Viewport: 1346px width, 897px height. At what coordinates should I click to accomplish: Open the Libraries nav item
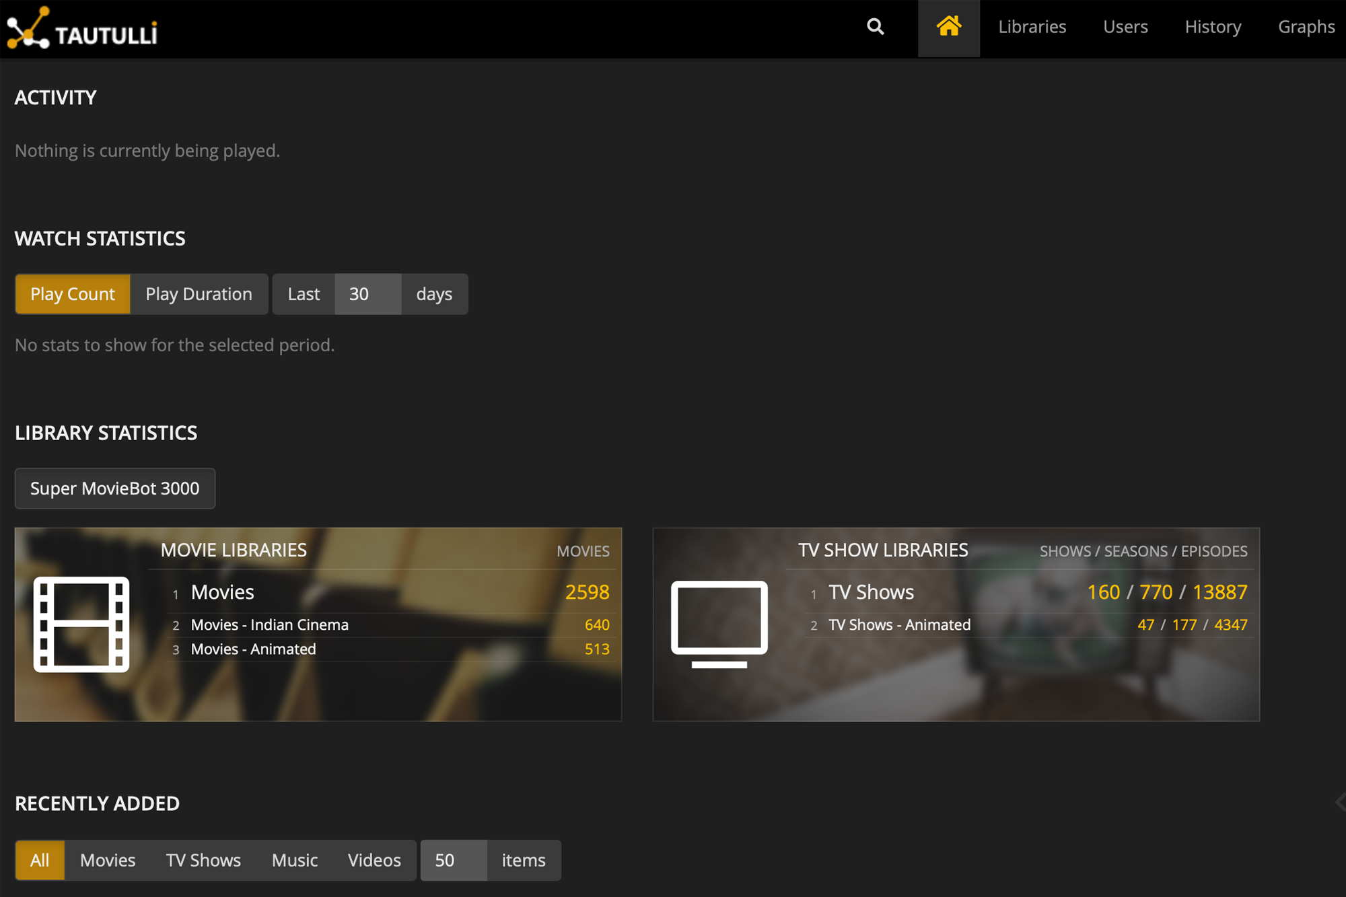click(x=1032, y=27)
